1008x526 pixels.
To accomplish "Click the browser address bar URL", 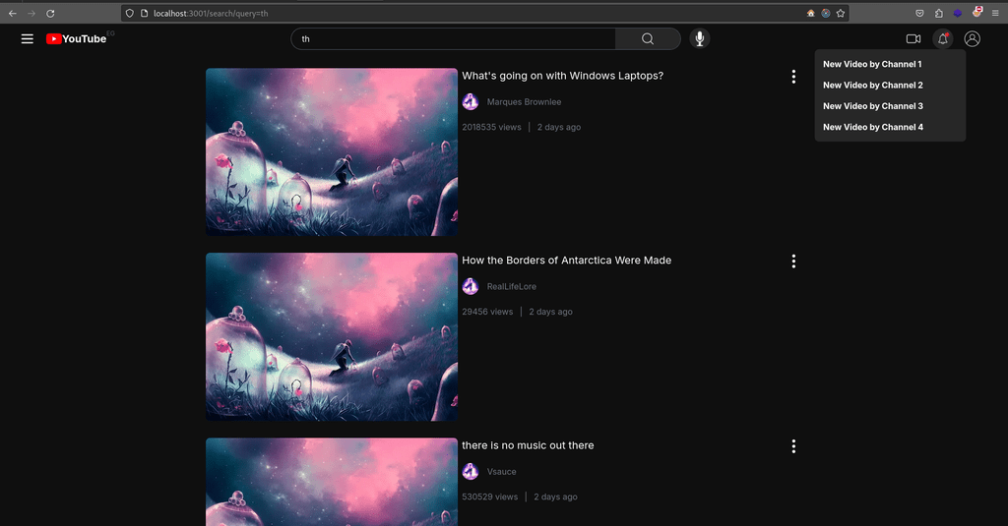I will coord(211,13).
